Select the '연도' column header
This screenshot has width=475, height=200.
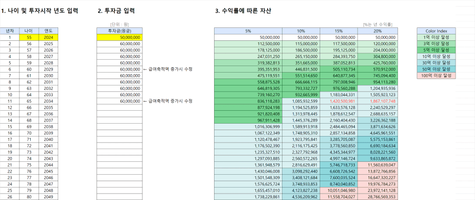tap(48, 31)
